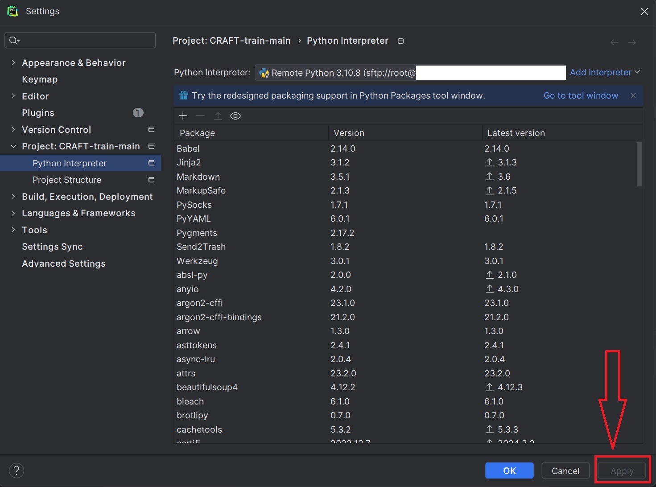Open Plugins settings
656x487 pixels.
tap(38, 113)
